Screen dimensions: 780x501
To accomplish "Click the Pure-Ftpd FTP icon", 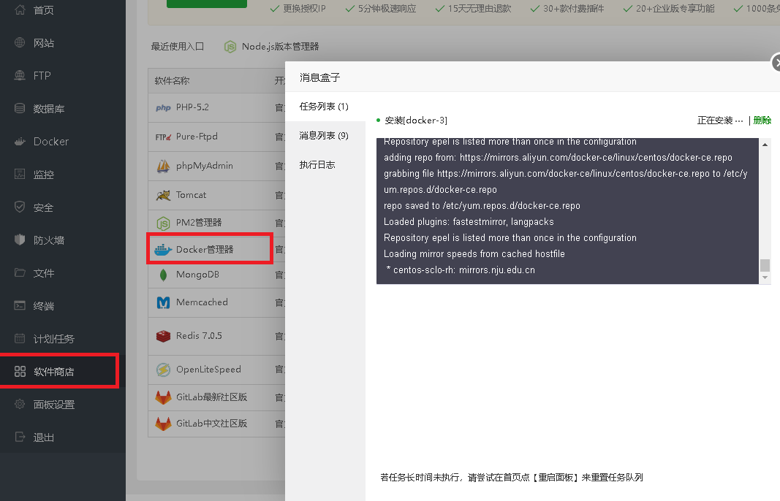I will (x=163, y=137).
